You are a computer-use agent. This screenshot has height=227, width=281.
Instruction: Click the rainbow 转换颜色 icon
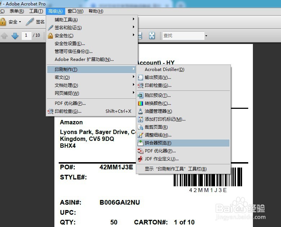pos(140,103)
